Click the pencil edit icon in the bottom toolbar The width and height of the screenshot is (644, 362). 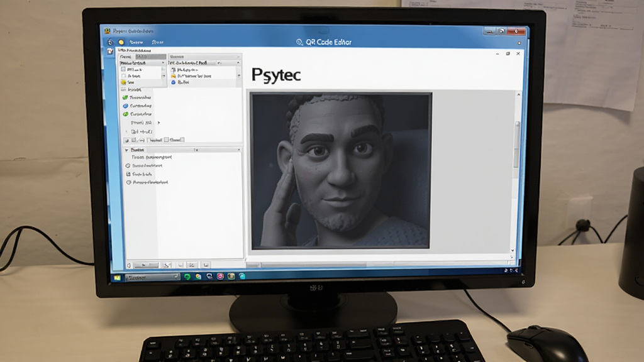click(x=191, y=265)
